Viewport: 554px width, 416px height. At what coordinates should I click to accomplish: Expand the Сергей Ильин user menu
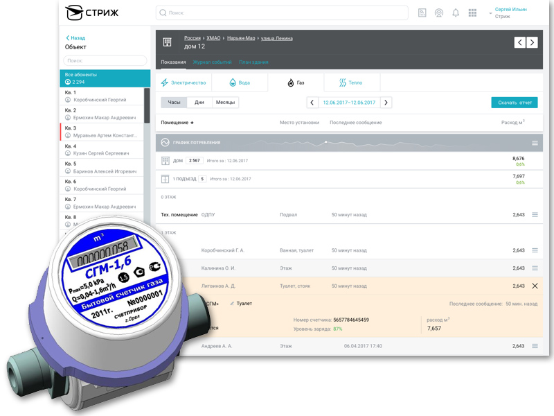coord(508,12)
